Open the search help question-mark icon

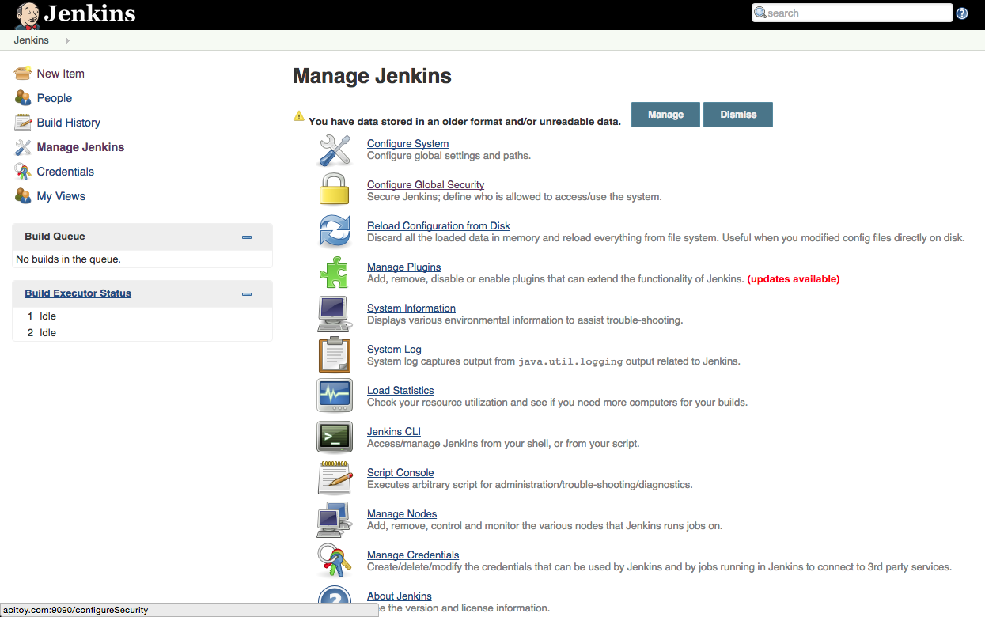click(x=962, y=13)
